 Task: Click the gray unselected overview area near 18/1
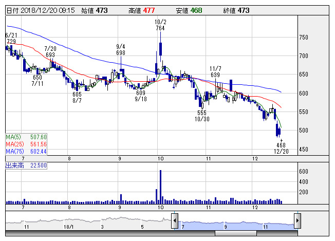[68, 221]
